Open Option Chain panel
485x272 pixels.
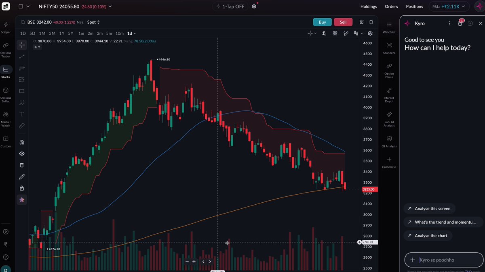[389, 70]
